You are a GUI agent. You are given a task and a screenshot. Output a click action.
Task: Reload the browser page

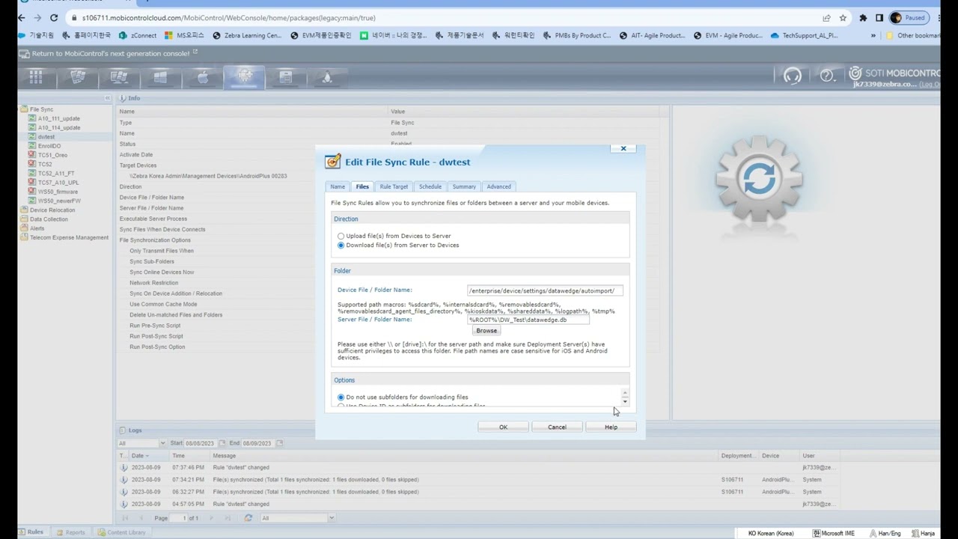click(x=54, y=17)
